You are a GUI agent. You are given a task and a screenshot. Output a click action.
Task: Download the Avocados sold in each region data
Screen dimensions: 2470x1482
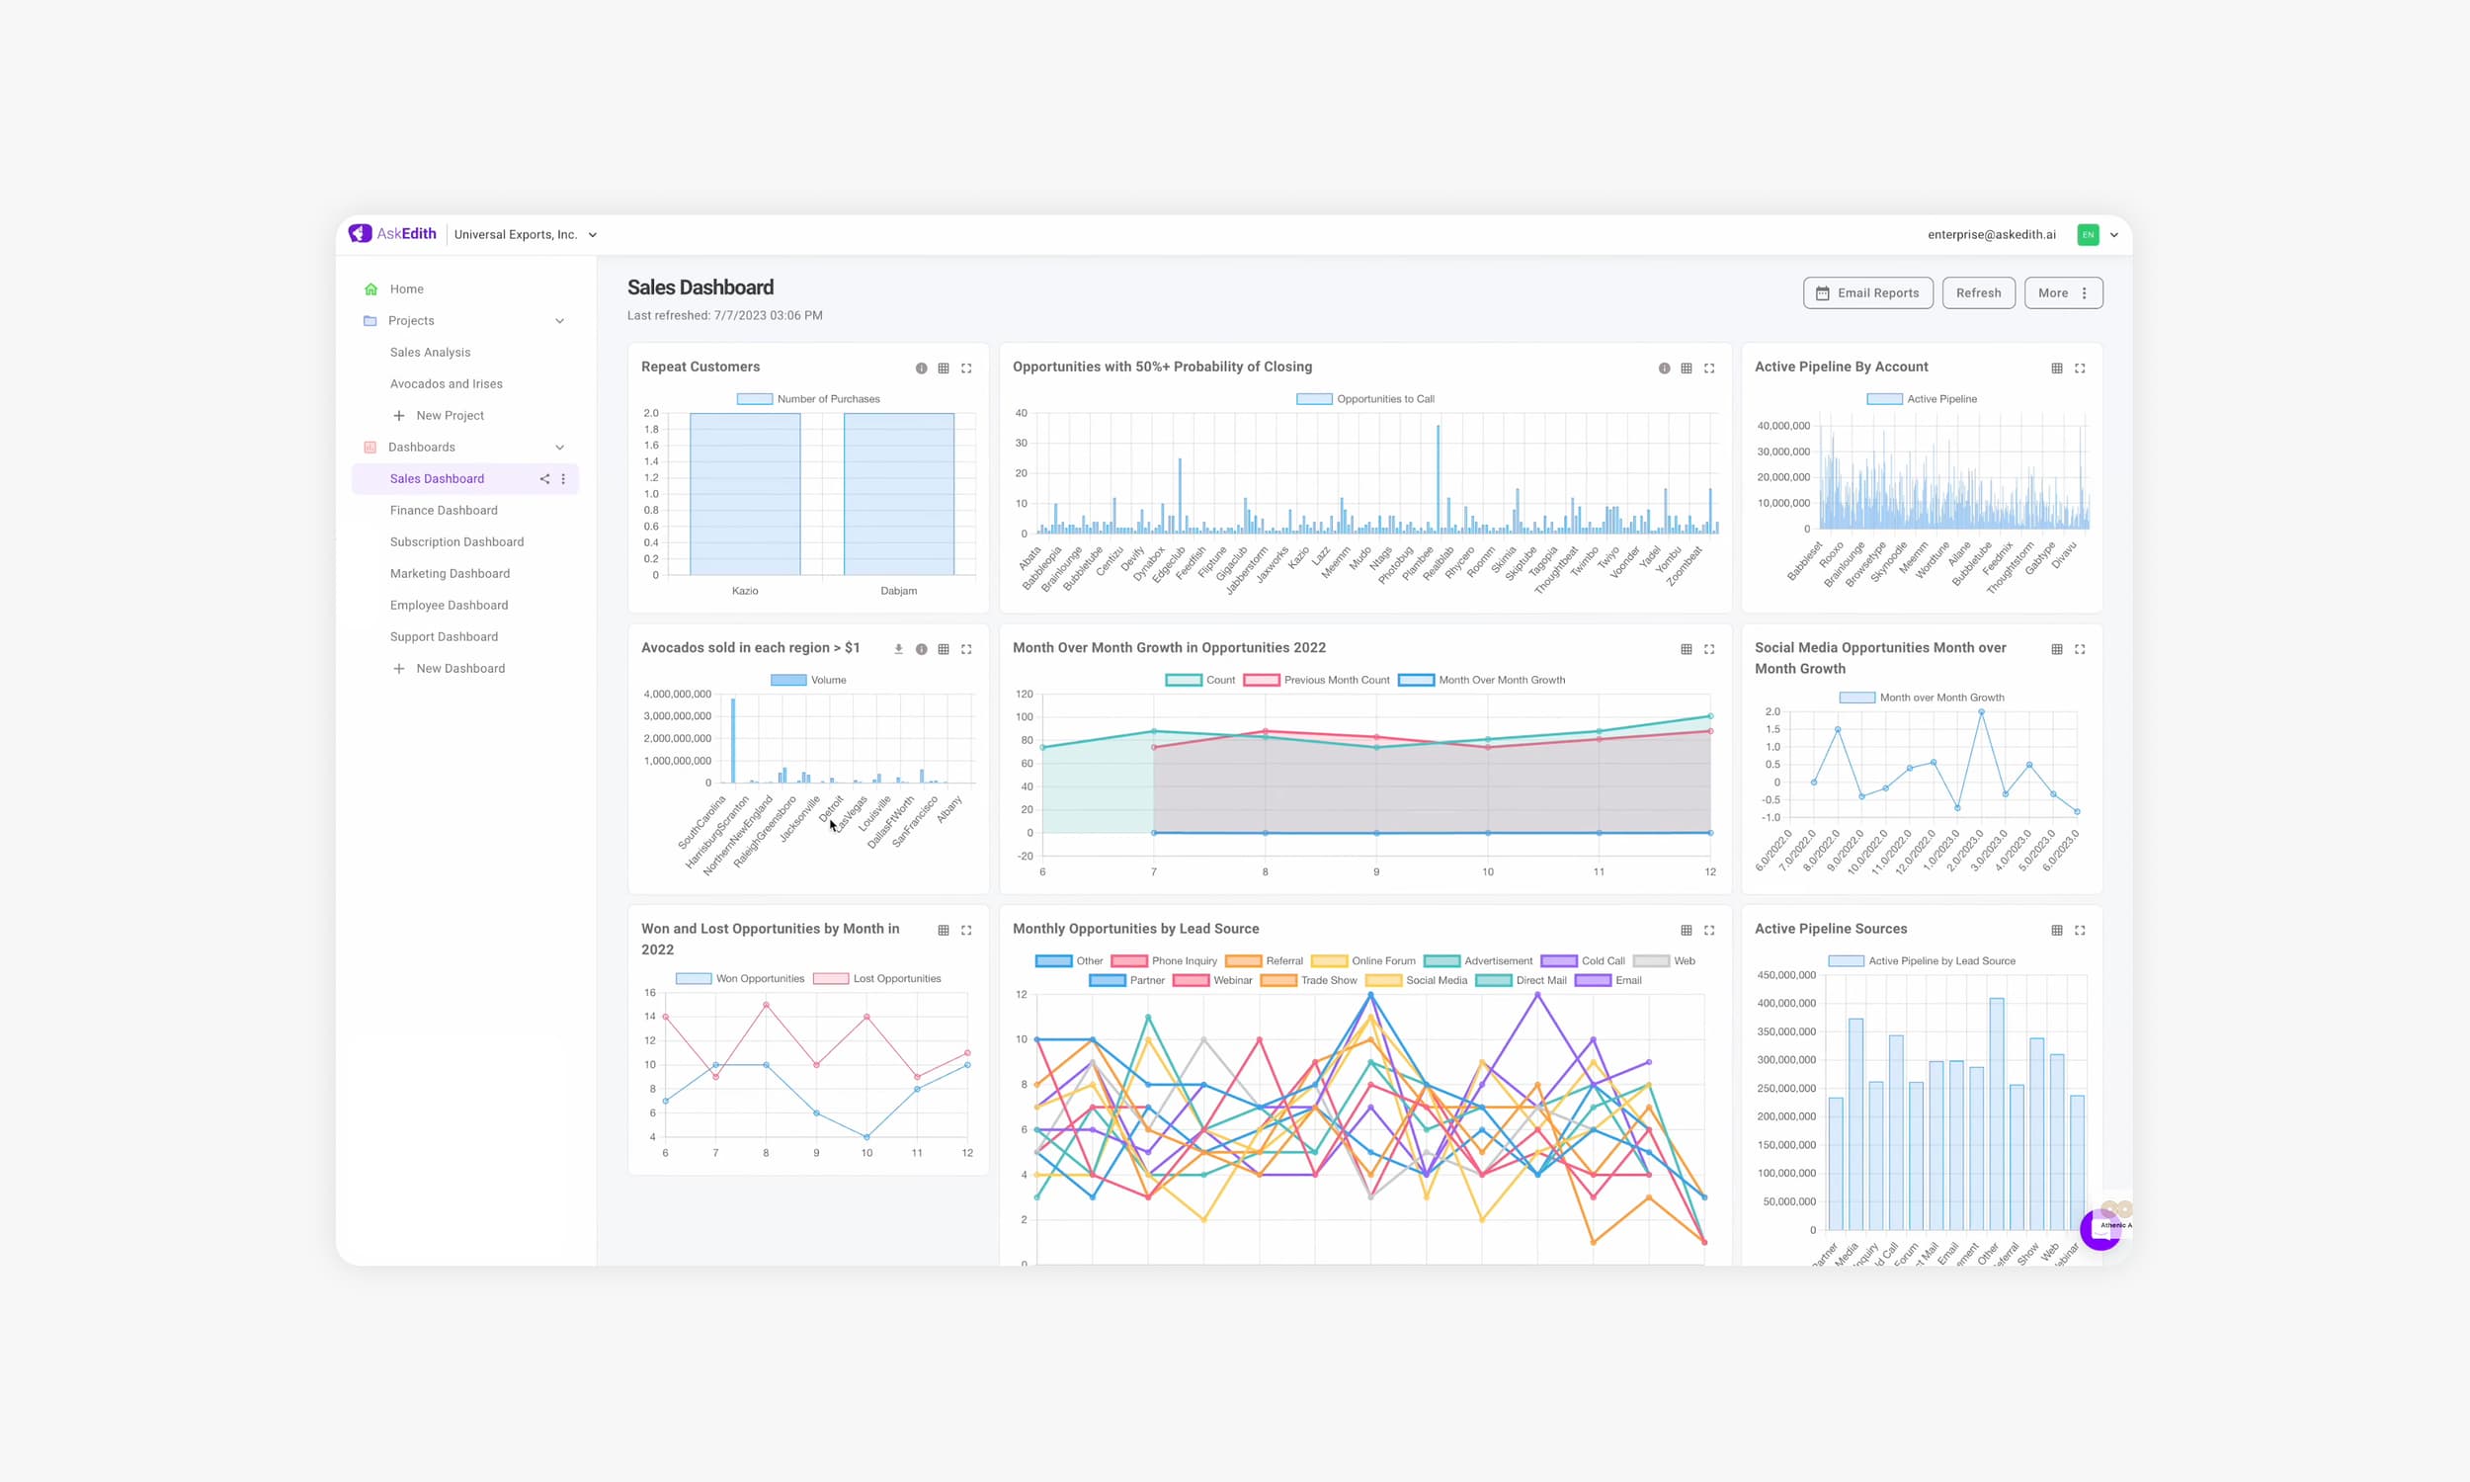897,648
